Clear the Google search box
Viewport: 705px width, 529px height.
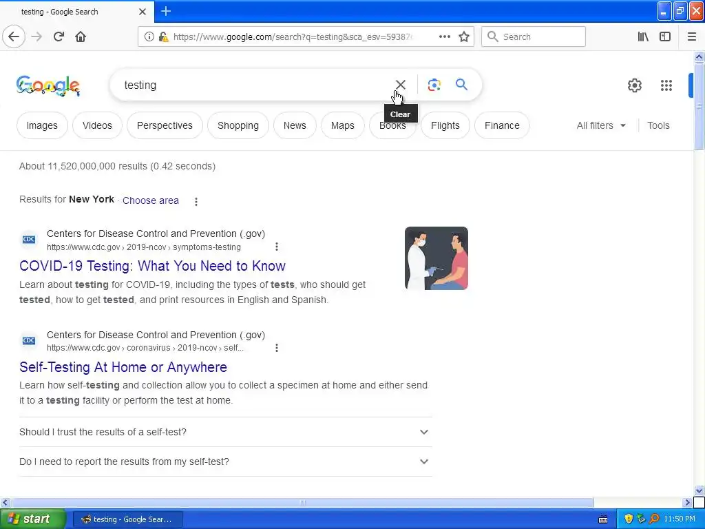click(401, 85)
